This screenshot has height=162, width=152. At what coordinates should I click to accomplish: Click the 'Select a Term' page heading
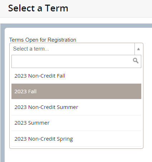coord(38,8)
